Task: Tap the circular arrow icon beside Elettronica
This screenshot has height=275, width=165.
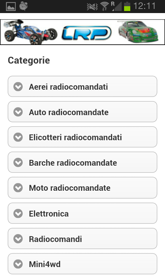Action: [x=18, y=213]
